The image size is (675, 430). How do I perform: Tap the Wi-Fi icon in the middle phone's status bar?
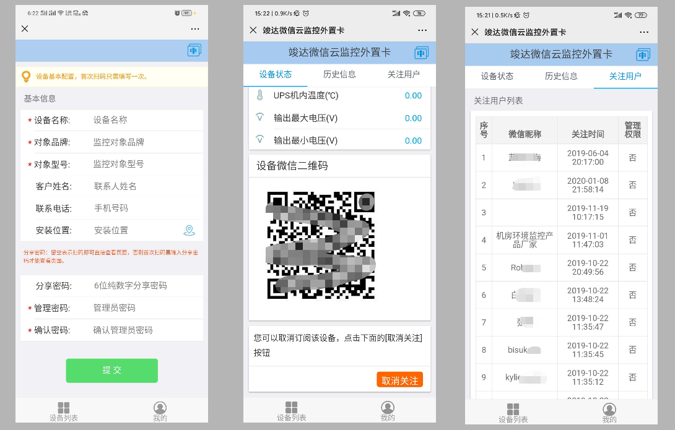406,14
